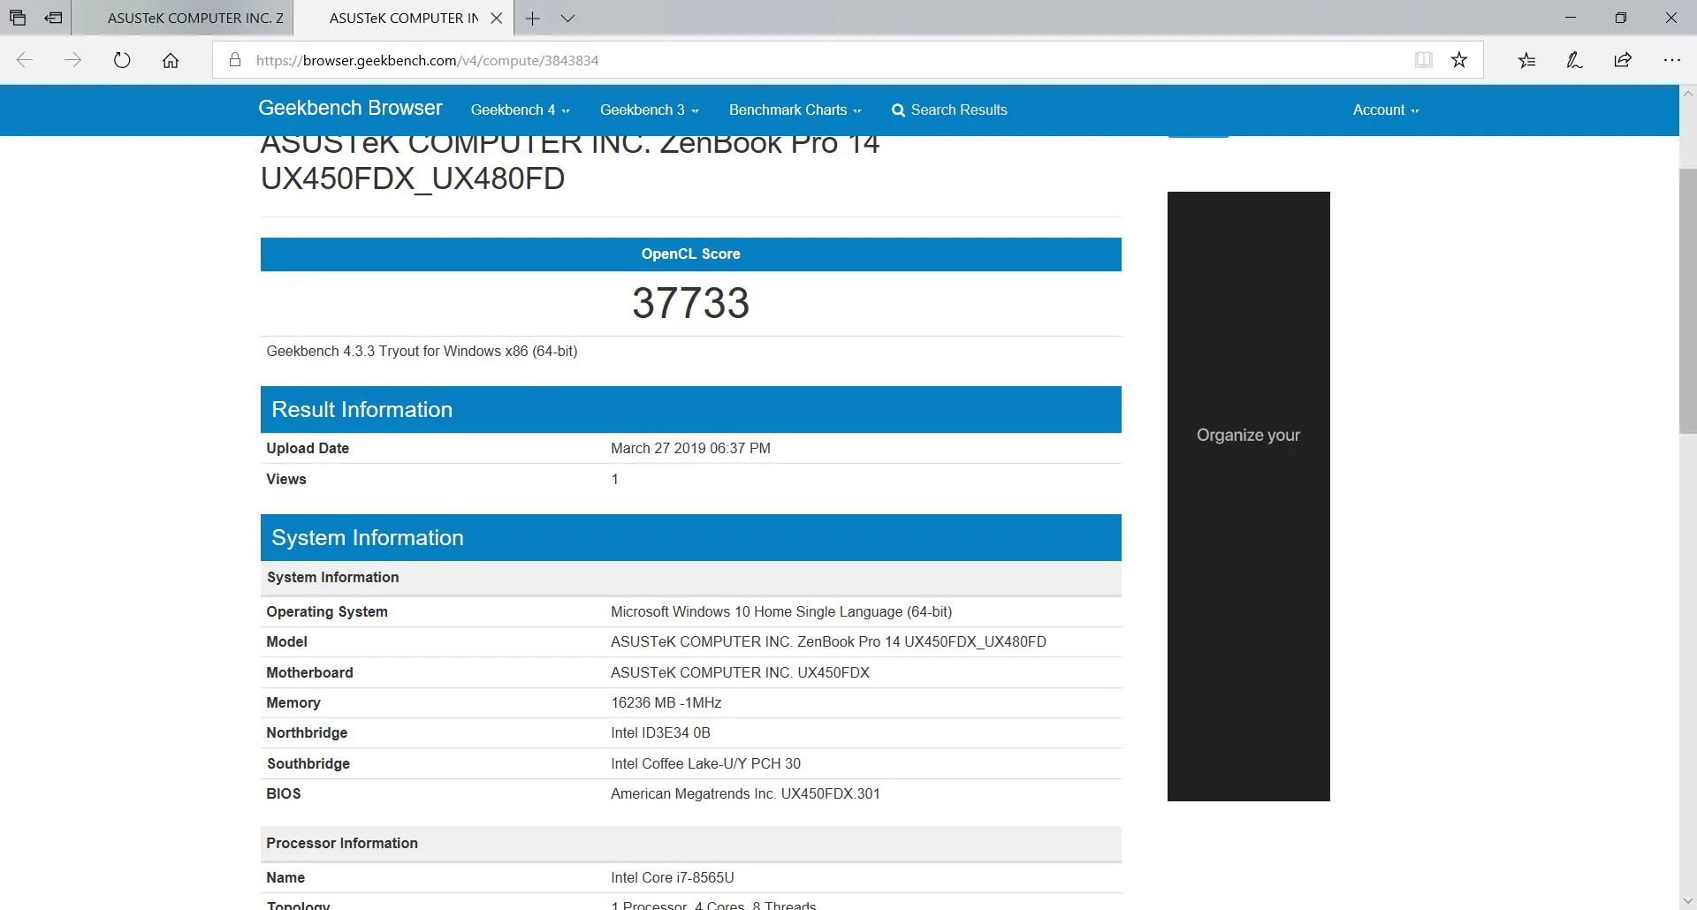Click Add notes pen icon
This screenshot has height=910, width=1697.
1574,60
